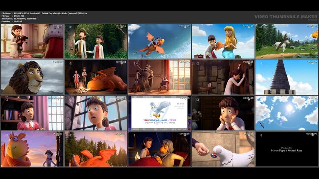This screenshot has height=179, width=319.
Task: Open the forest thumbnail with man raising finger
Action: (x=96, y=41)
